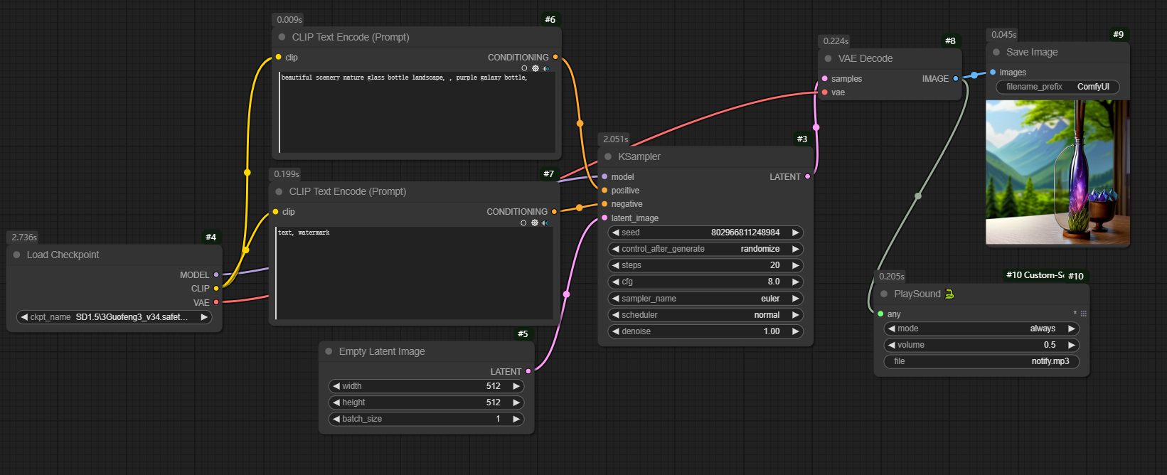Click the speaker icon on the 'text, watermark' node
Image resolution: width=1167 pixels, height=475 pixels.
545,223
